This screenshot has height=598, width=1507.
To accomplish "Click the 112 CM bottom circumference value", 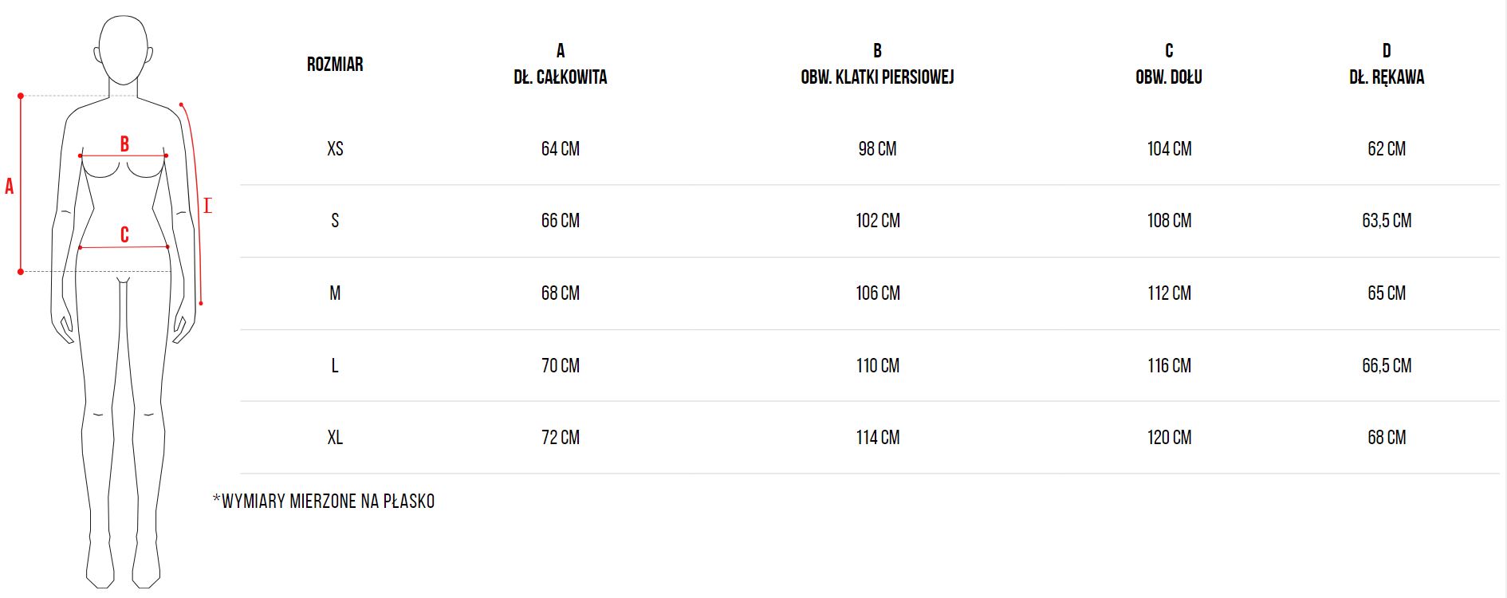I will click(1170, 293).
